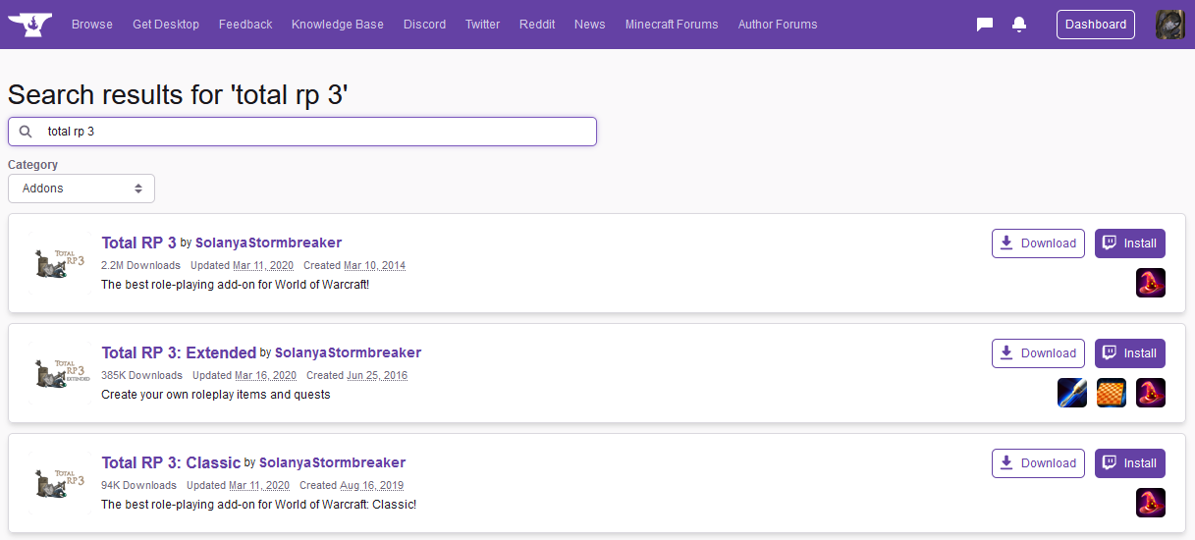This screenshot has width=1195, height=540.
Task: Open Reddit nav link
Action: click(x=537, y=25)
